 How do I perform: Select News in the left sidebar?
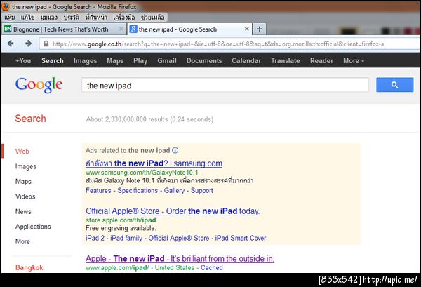tap(23, 211)
